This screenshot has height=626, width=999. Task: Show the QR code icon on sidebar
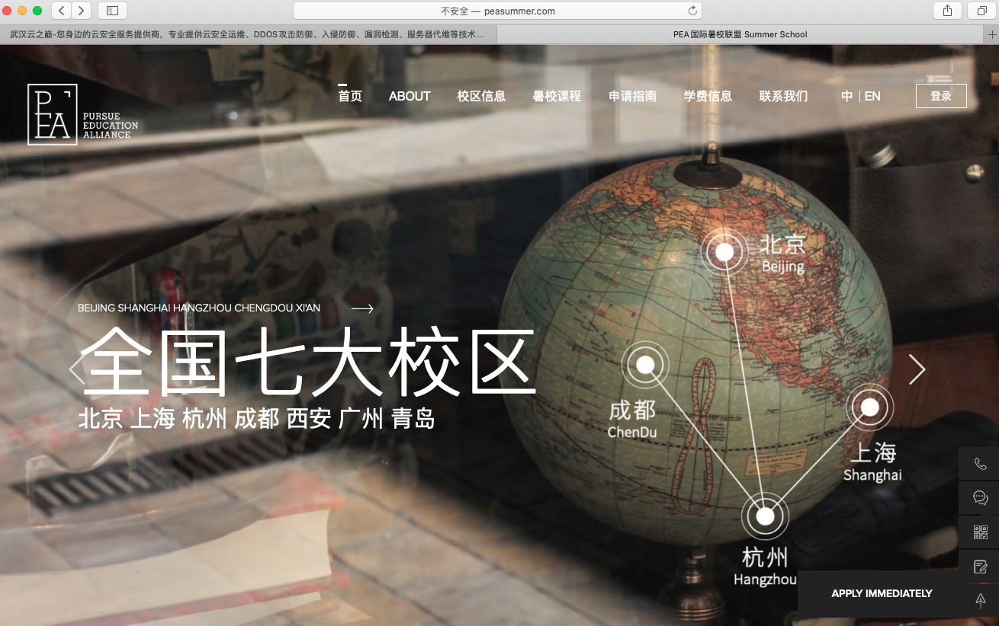980,532
